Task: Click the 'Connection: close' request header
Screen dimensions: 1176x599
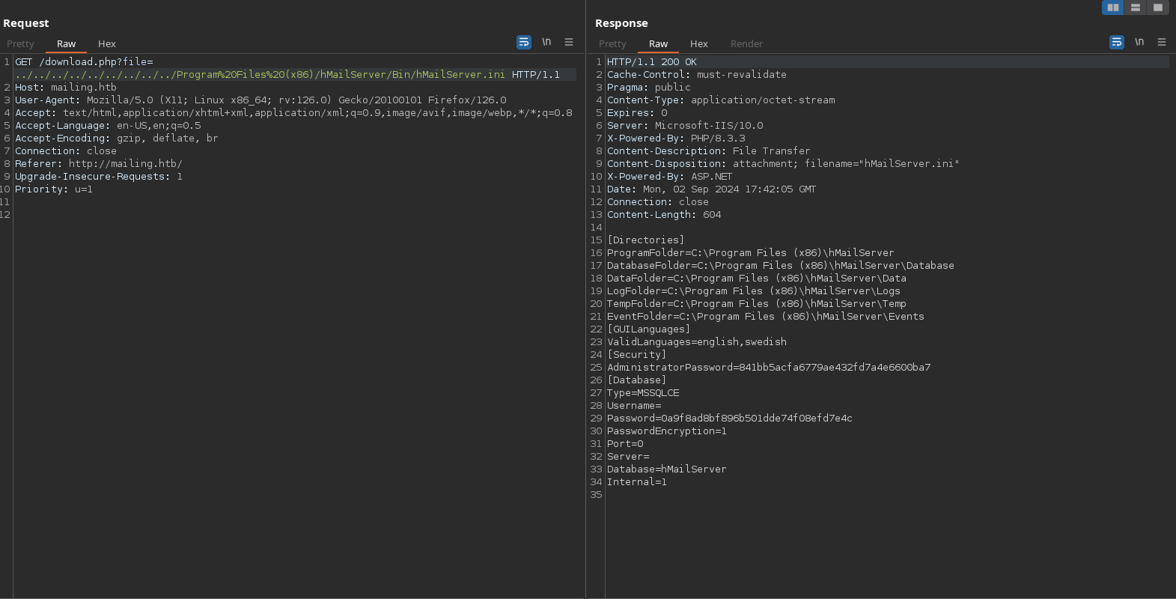Action: click(x=66, y=151)
